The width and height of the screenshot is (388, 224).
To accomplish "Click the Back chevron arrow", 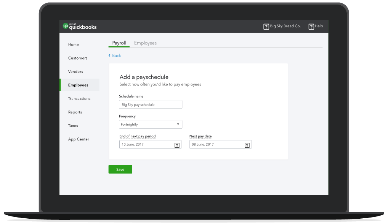I will [110, 56].
